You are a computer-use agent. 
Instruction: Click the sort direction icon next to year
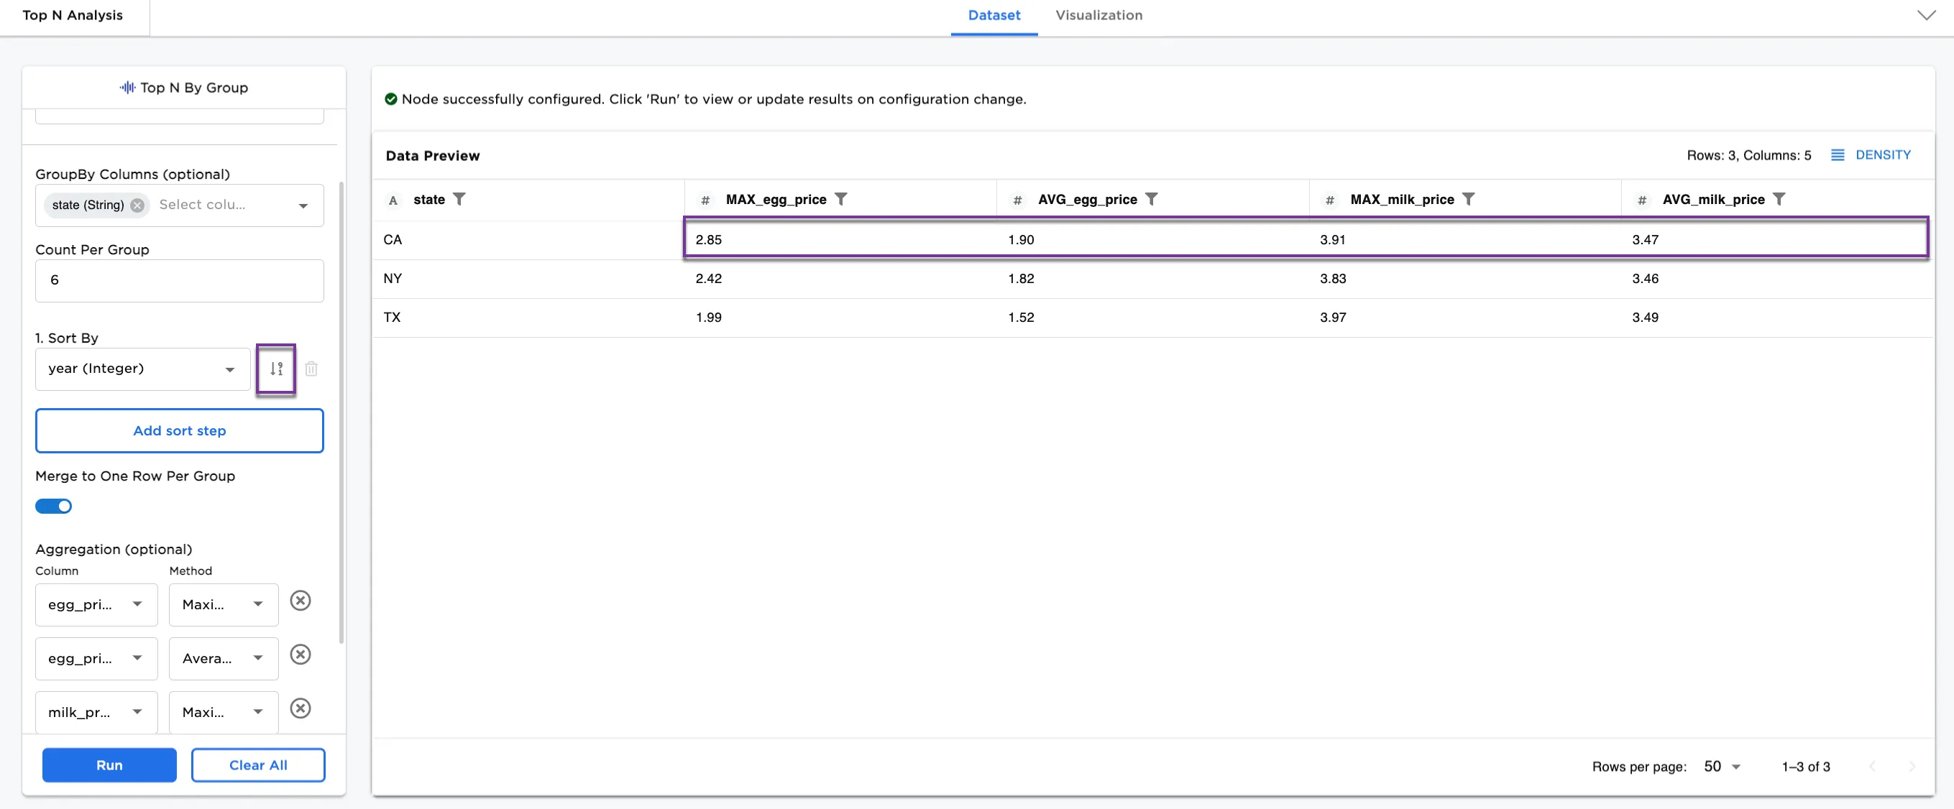pyautogui.click(x=276, y=369)
